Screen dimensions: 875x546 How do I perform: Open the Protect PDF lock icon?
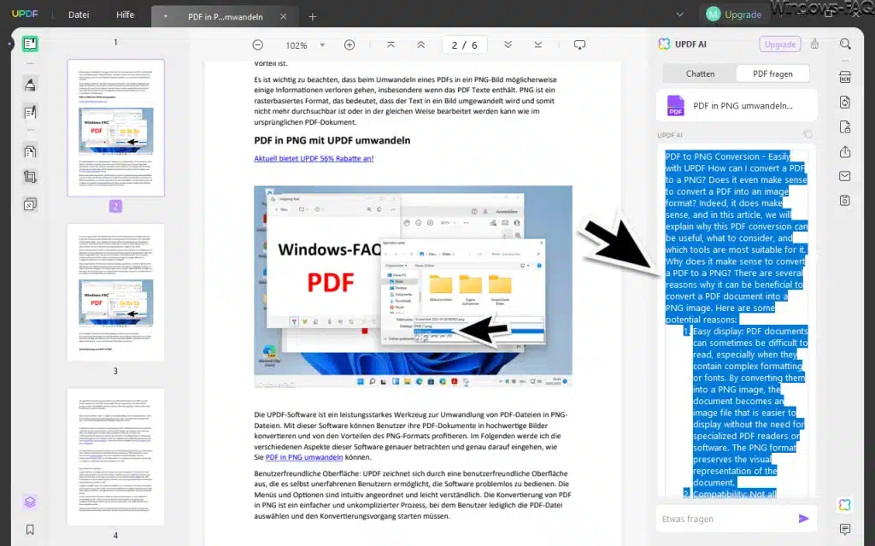click(845, 127)
